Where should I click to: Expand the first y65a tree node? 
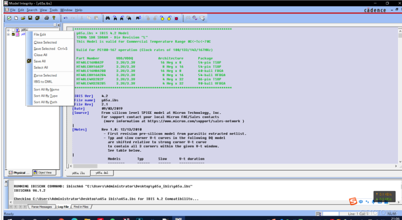pos(8,30)
